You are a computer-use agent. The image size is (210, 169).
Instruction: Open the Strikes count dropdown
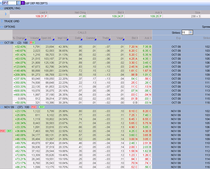pyautogui.click(x=190, y=32)
